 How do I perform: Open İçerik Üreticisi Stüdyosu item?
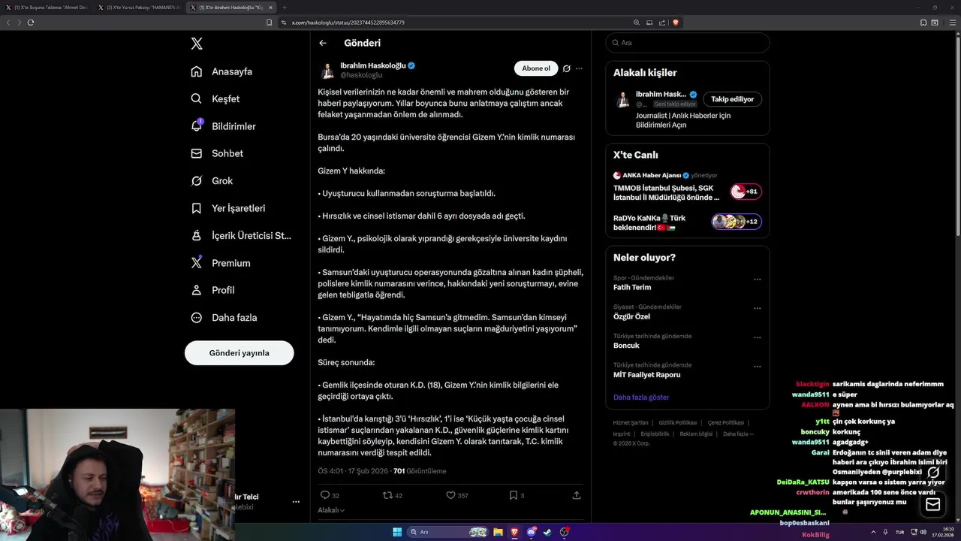click(x=240, y=235)
